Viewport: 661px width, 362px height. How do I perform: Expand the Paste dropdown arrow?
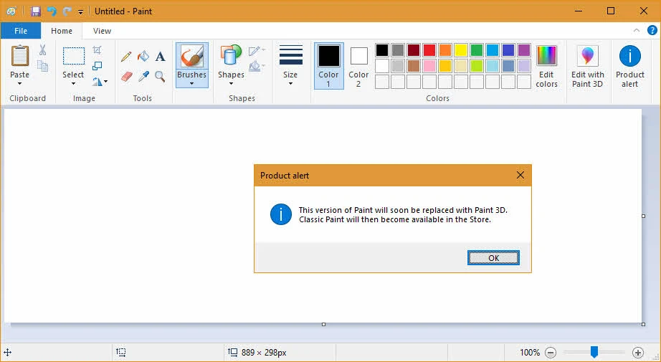coord(20,83)
